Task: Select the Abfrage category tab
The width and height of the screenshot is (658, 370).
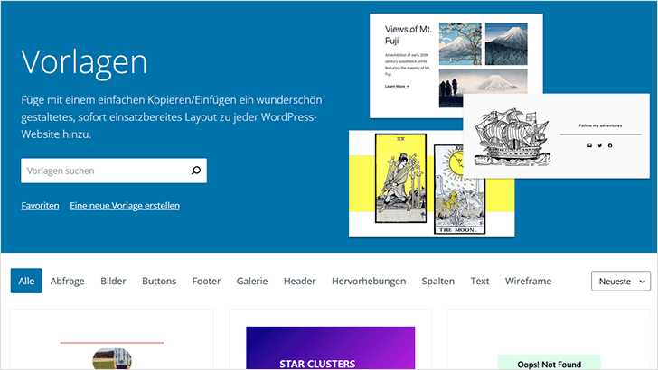Action: 67,281
